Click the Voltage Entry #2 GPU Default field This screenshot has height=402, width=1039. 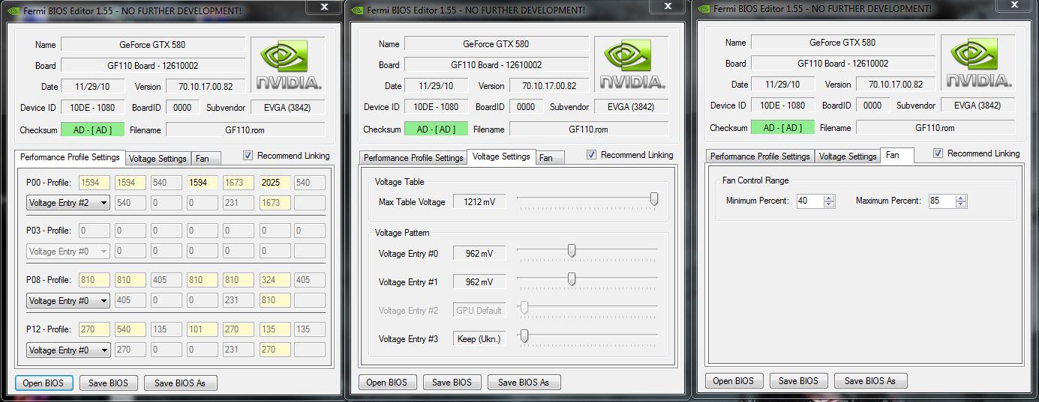click(x=479, y=310)
